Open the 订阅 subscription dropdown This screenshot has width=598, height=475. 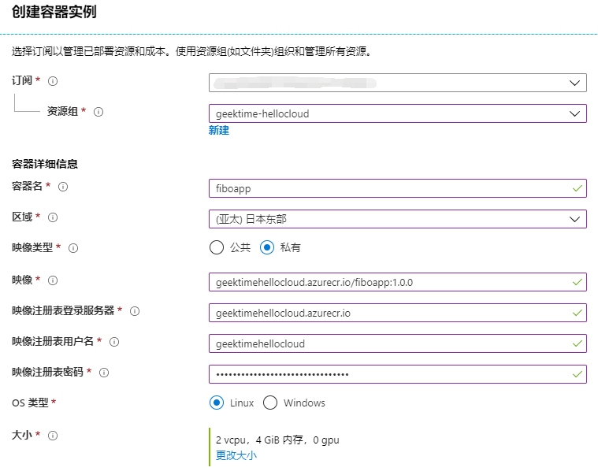[x=397, y=83]
